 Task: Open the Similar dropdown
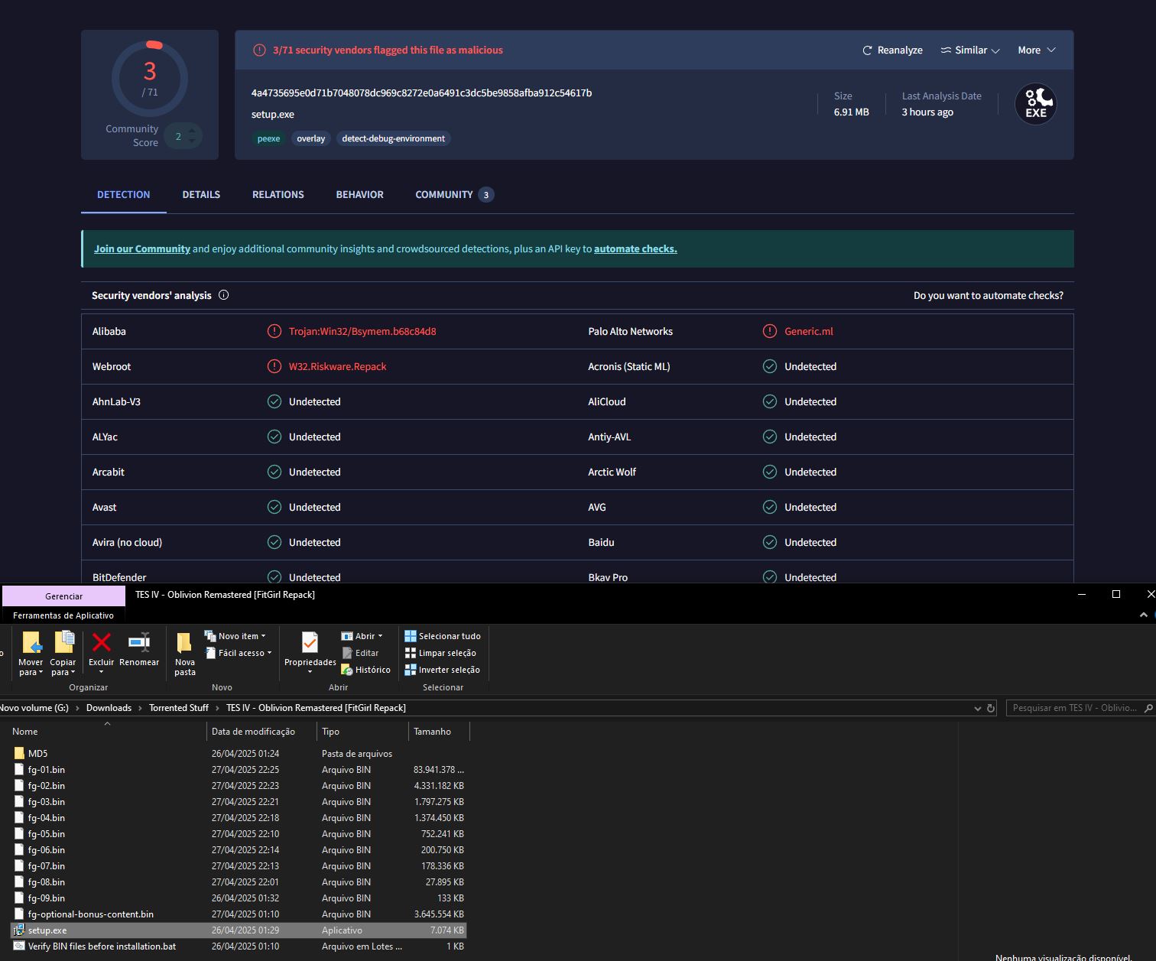[x=970, y=50]
